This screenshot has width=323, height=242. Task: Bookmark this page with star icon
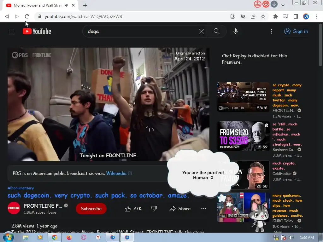[263, 16]
